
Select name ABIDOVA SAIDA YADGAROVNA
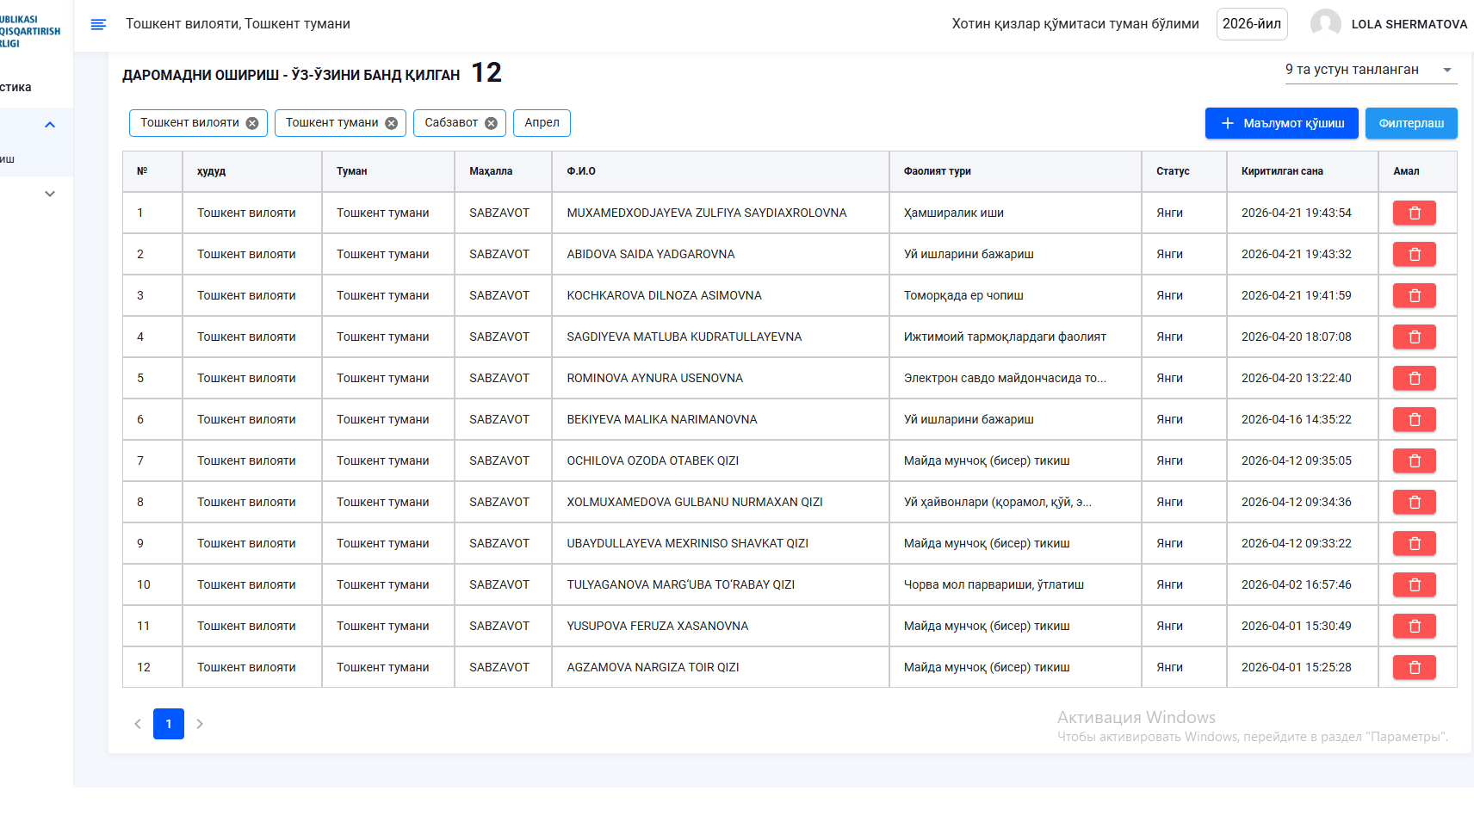tap(651, 254)
